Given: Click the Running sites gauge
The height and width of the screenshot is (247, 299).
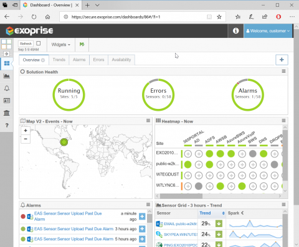Looking at the screenshot, I should 69,95.
